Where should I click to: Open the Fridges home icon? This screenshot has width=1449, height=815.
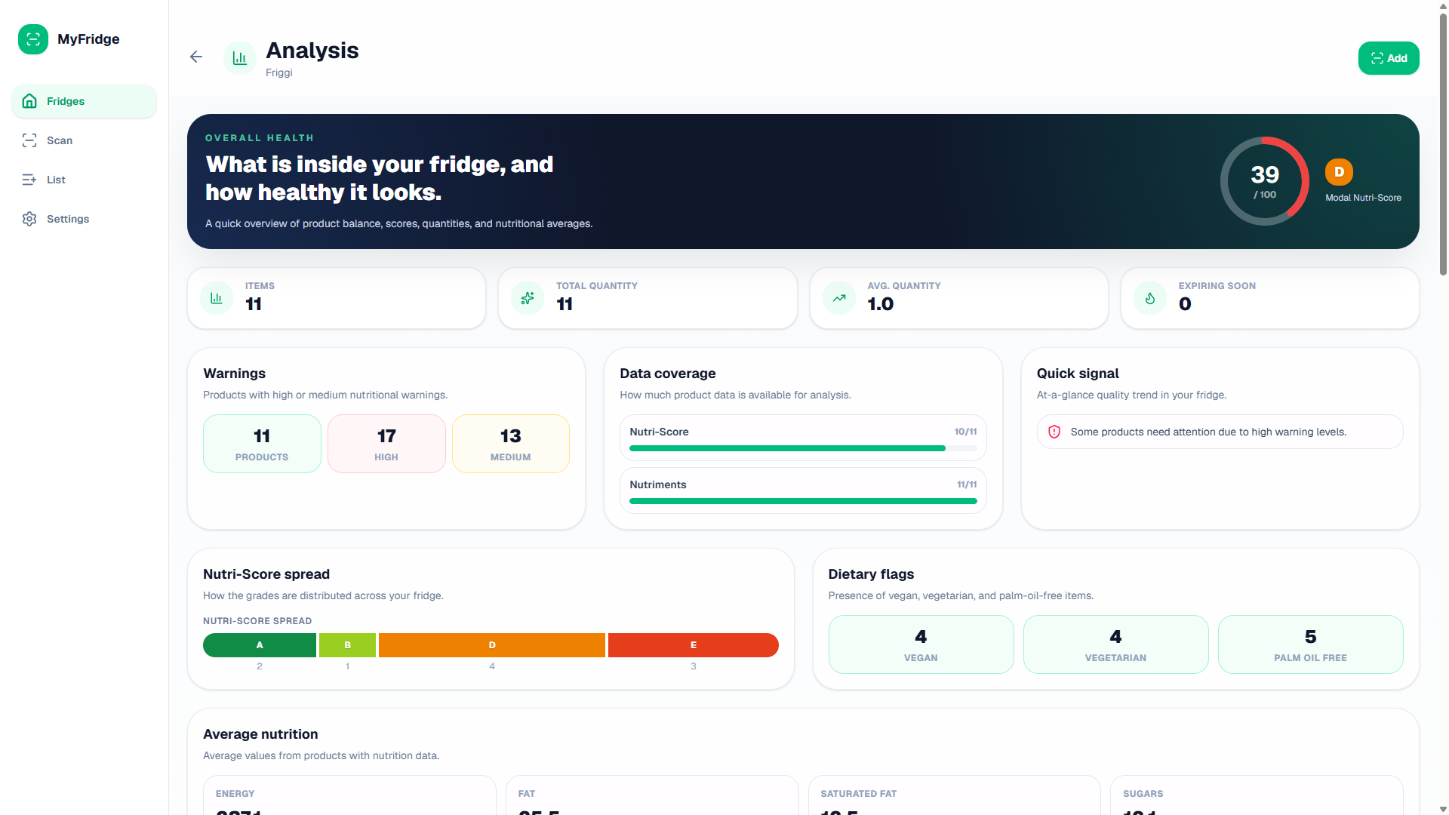[29, 101]
